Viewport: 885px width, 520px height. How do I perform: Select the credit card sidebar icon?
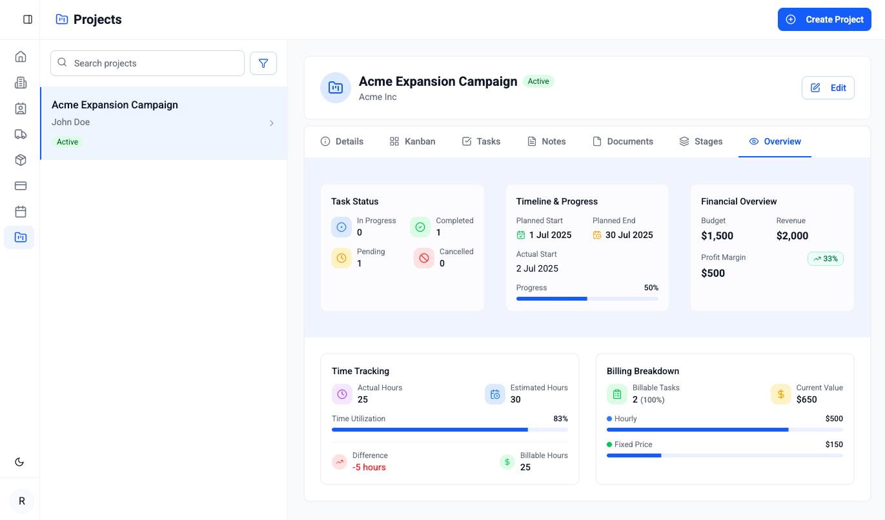click(x=20, y=186)
